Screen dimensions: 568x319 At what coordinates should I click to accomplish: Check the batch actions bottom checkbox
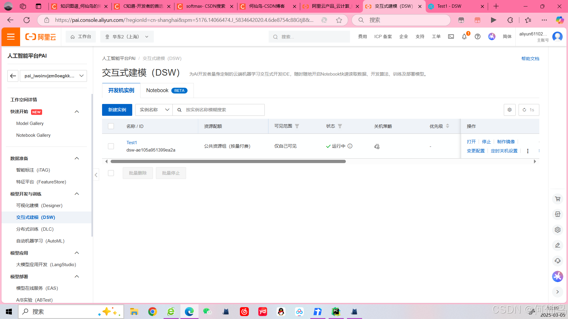tap(111, 173)
